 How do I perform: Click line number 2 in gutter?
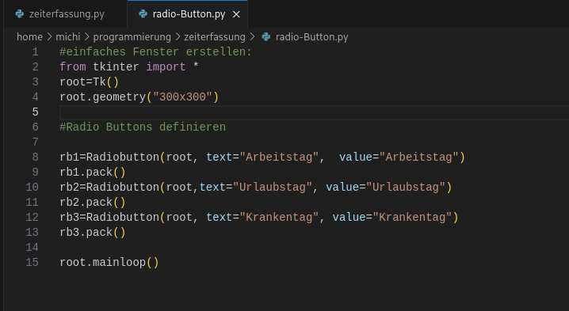click(x=35, y=67)
